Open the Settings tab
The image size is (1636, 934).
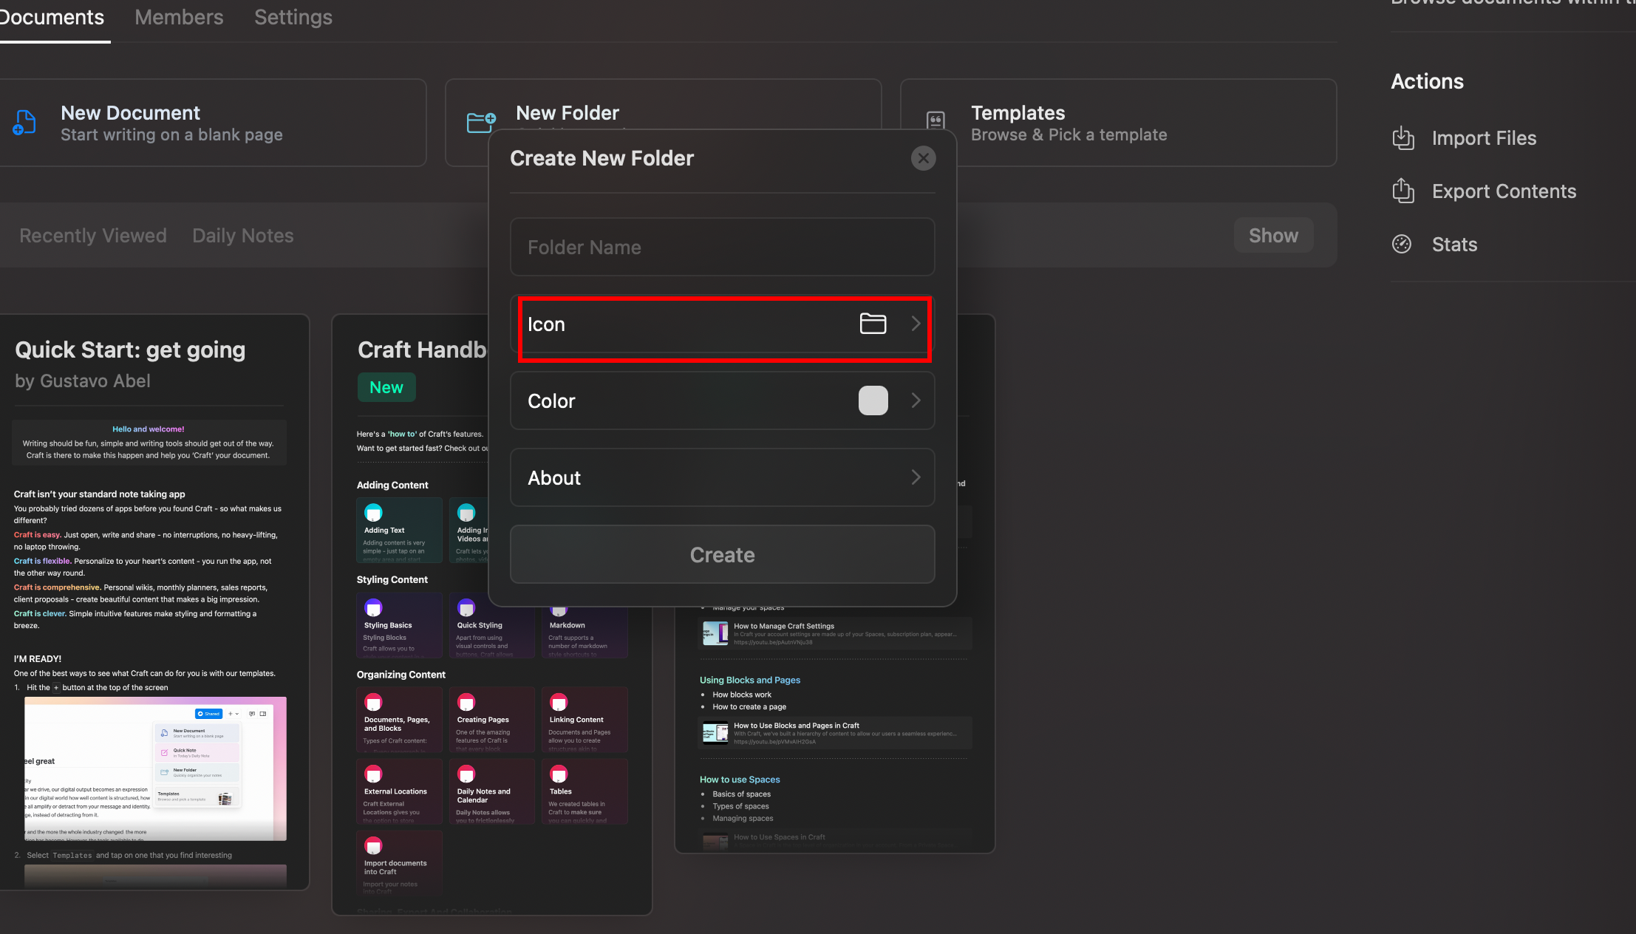pos(293,16)
